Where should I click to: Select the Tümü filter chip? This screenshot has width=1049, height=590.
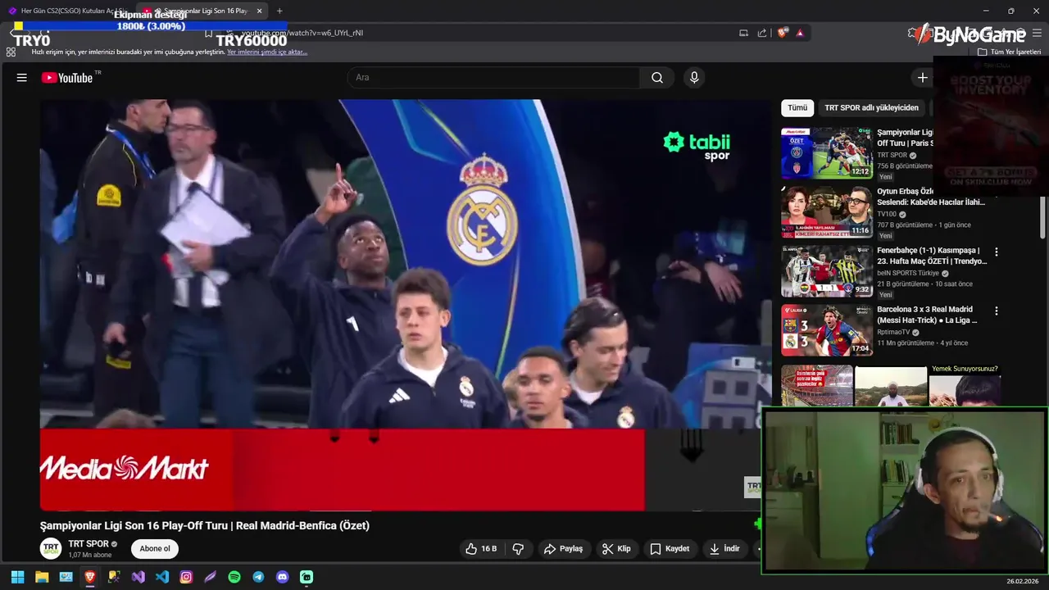coord(797,107)
